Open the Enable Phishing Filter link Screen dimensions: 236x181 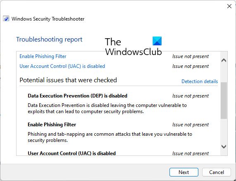(x=43, y=56)
